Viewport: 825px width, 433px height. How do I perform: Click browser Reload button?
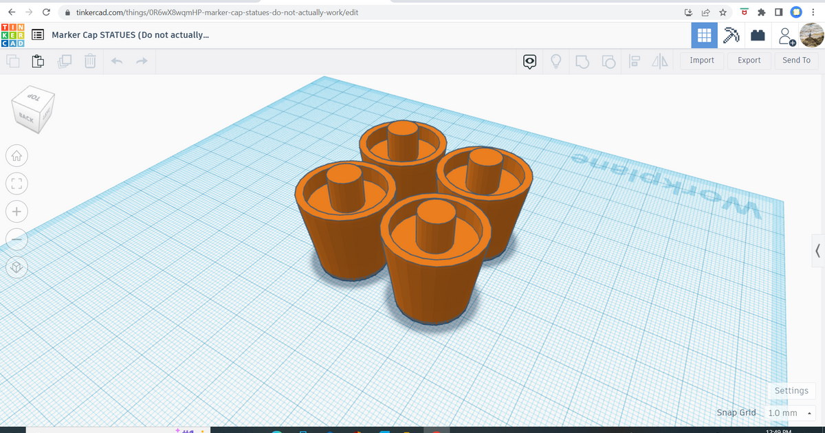point(46,12)
